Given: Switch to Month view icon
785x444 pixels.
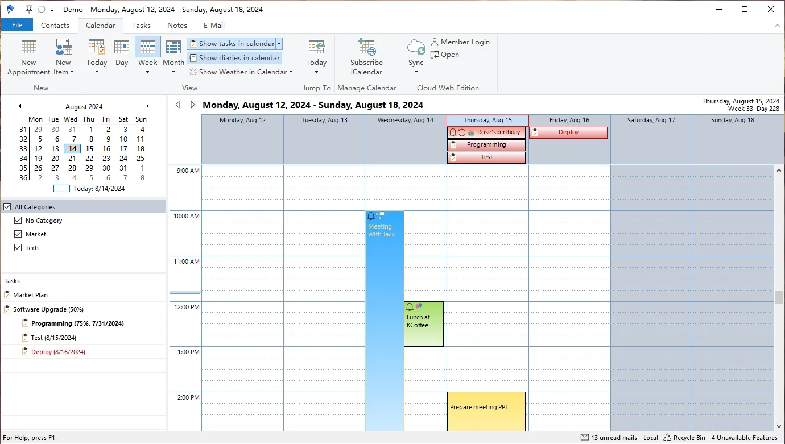Looking at the screenshot, I should 173,47.
